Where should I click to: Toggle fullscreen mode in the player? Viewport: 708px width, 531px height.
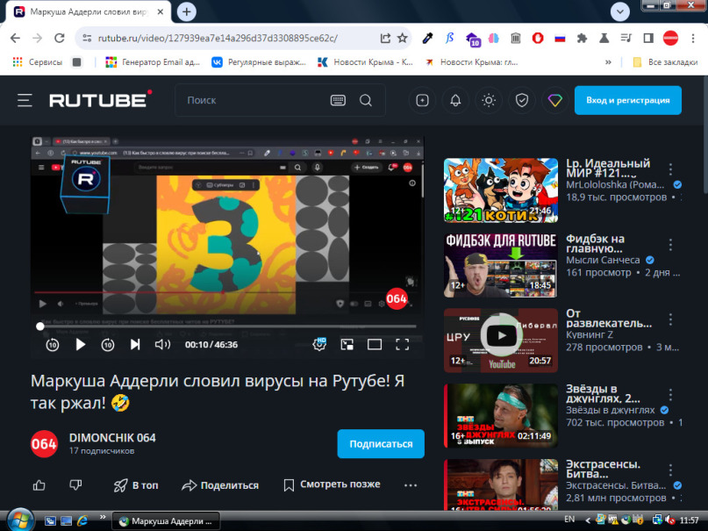click(402, 345)
